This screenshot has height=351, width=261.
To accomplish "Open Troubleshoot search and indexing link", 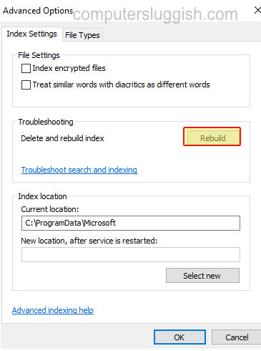I will pyautogui.click(x=79, y=170).
